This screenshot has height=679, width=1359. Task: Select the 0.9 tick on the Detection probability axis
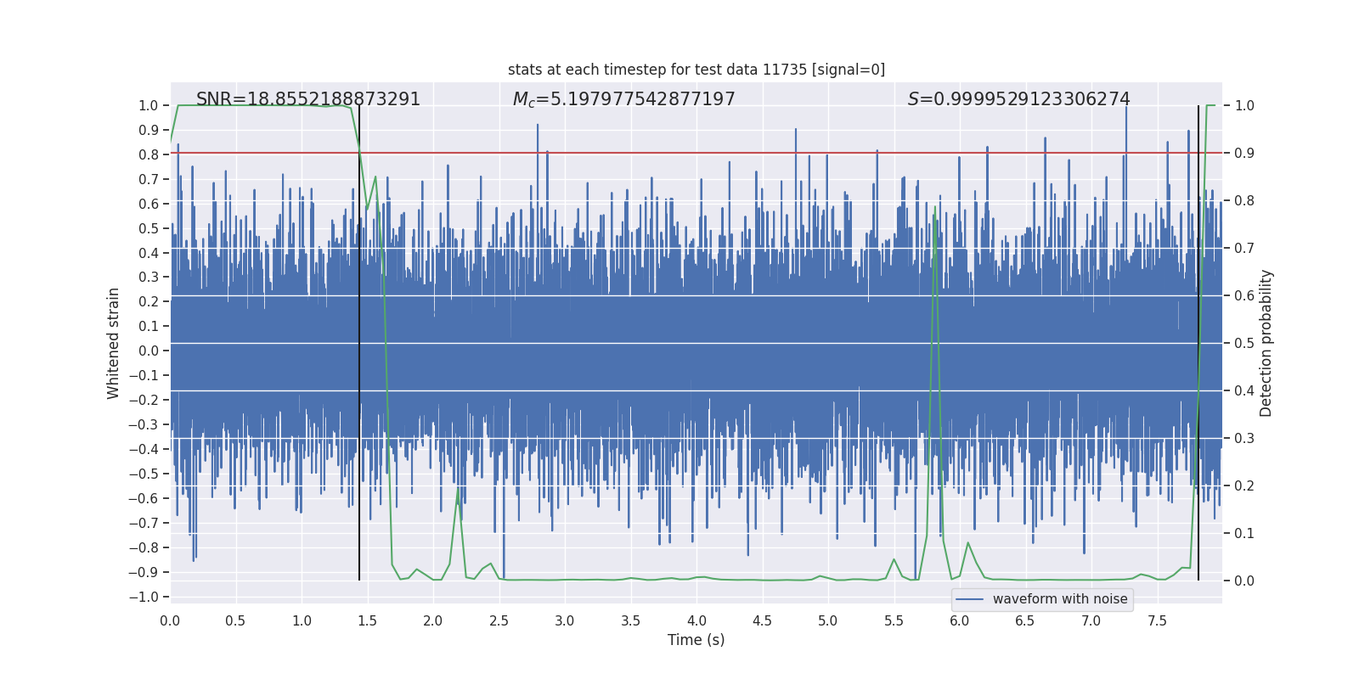pos(1244,153)
